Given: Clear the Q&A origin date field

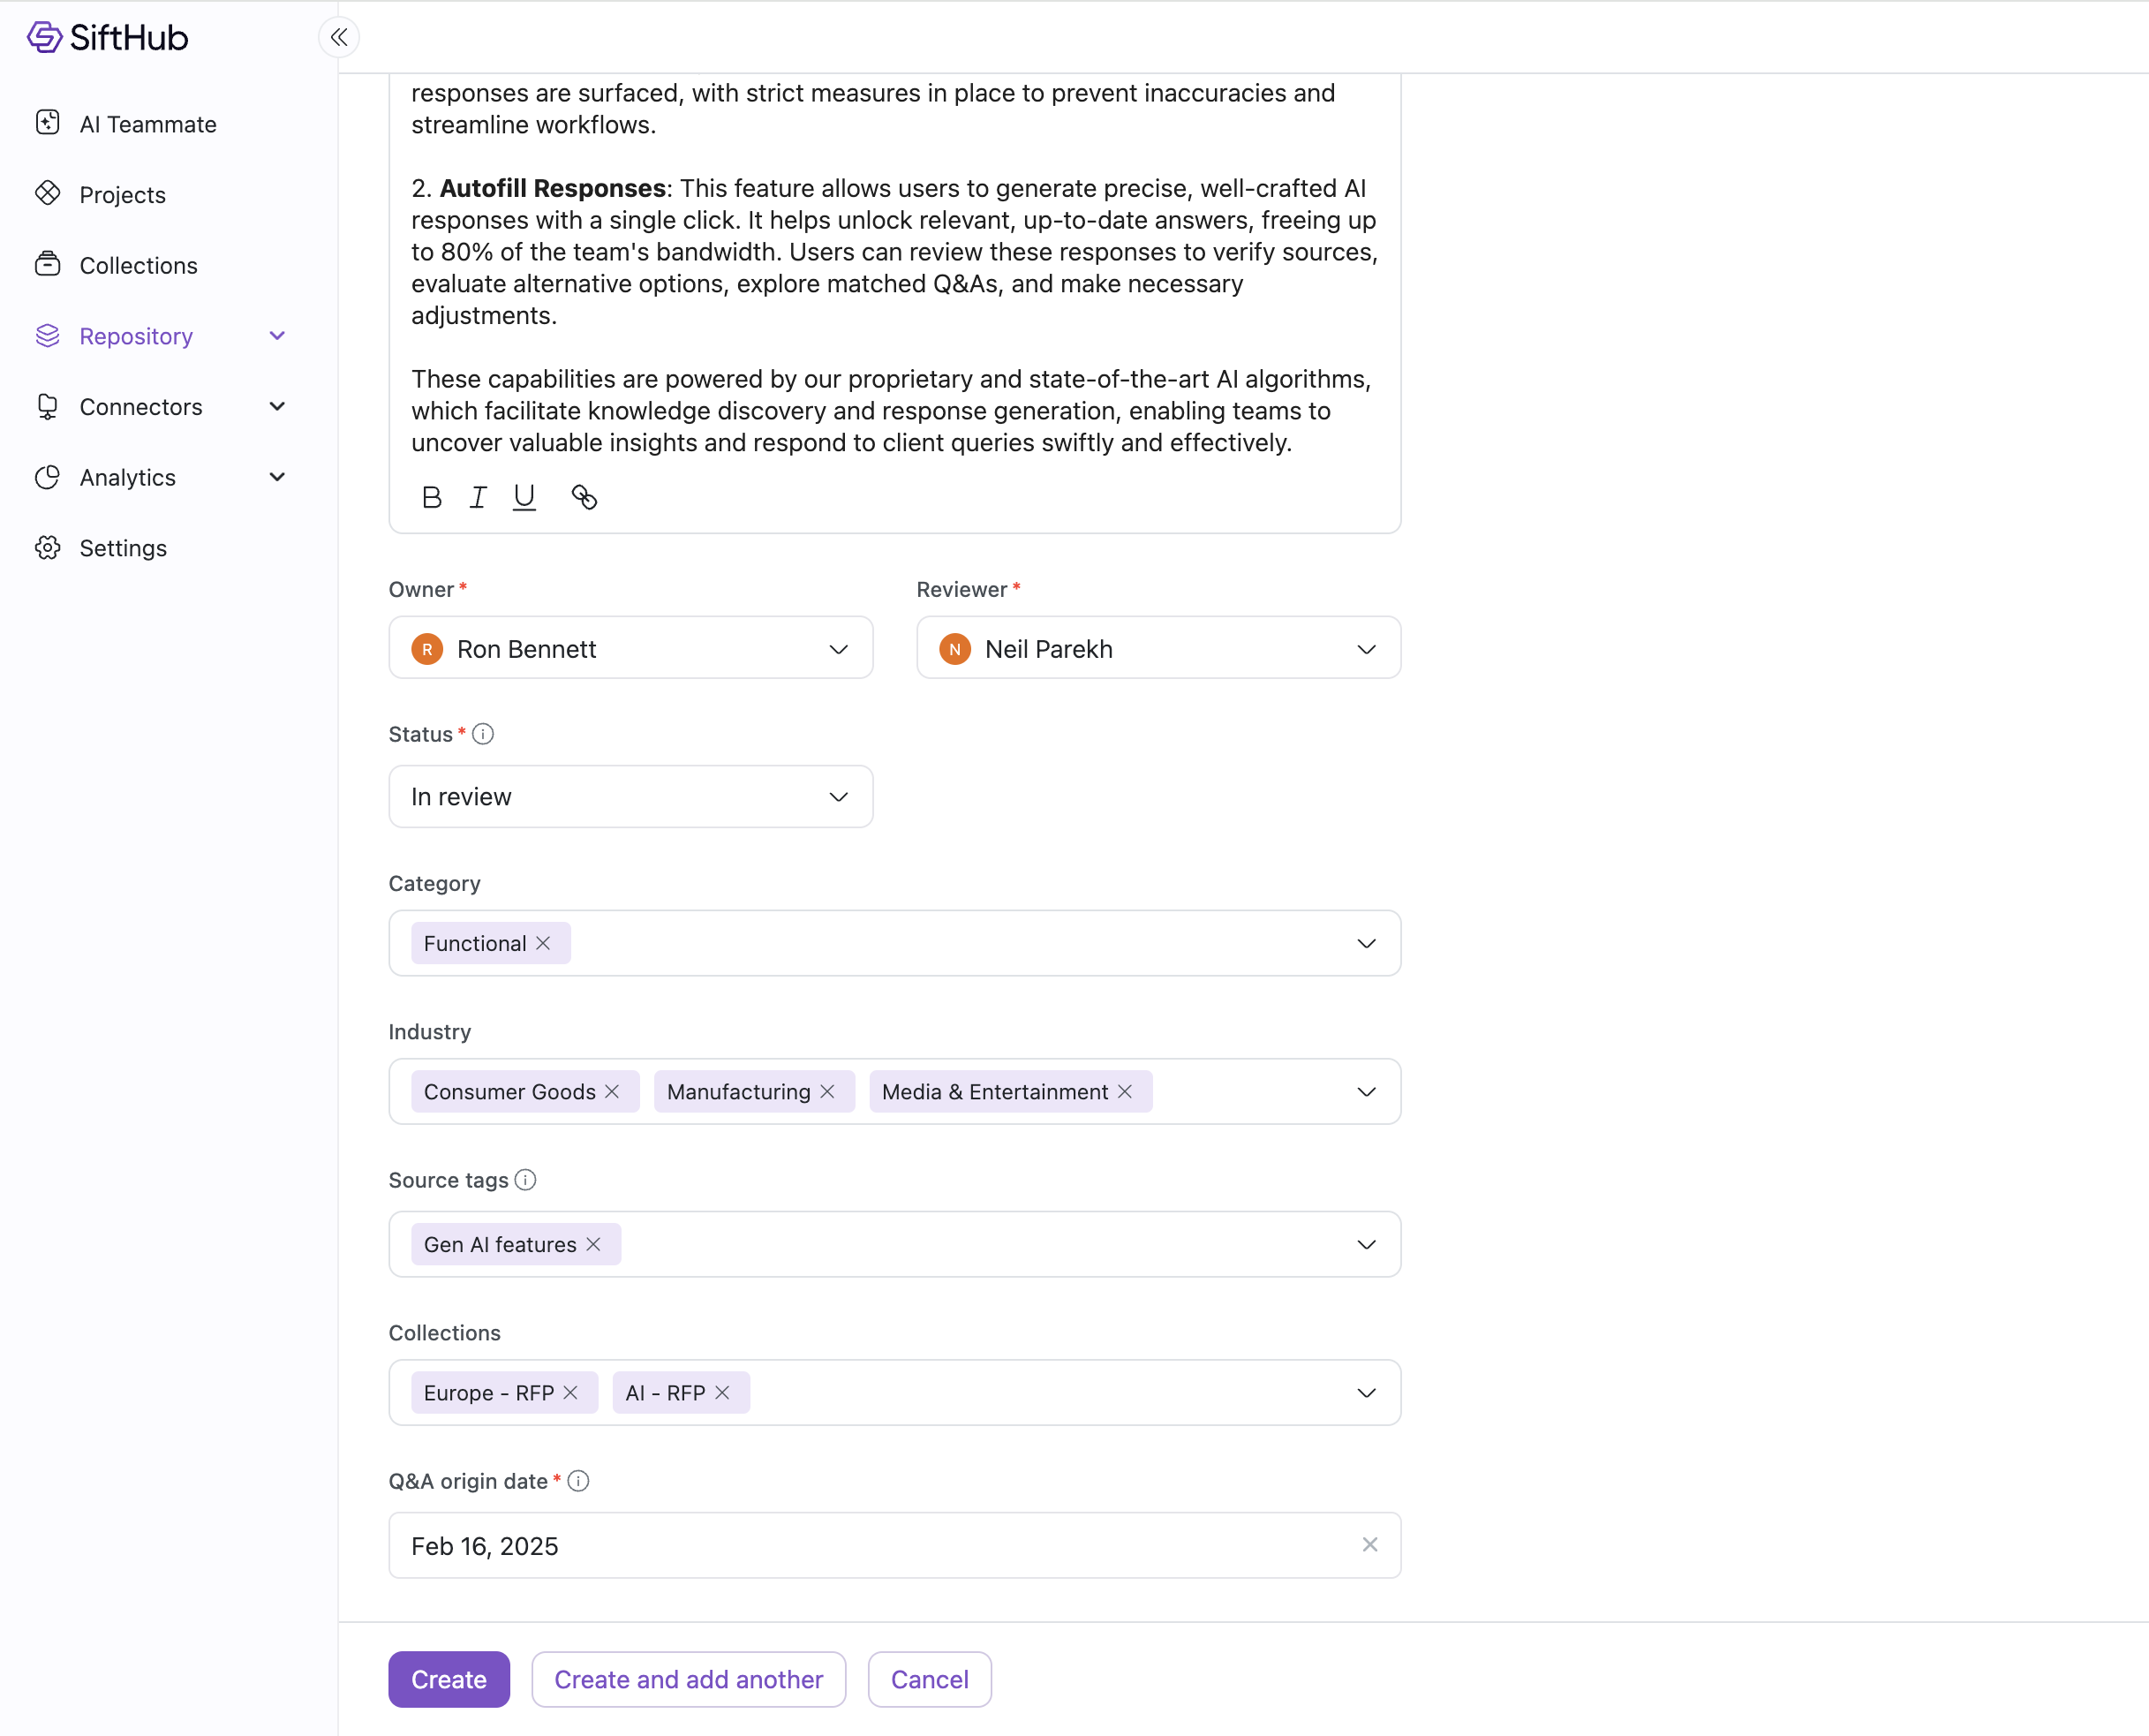Looking at the screenshot, I should [1369, 1545].
